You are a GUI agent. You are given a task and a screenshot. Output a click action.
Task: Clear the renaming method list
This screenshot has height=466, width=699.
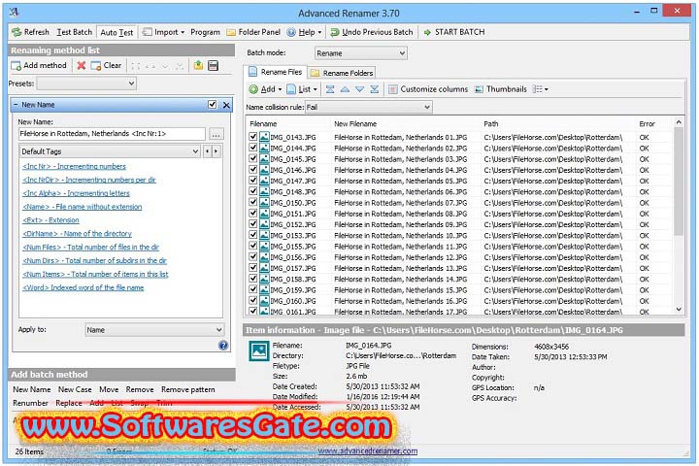[x=106, y=66]
